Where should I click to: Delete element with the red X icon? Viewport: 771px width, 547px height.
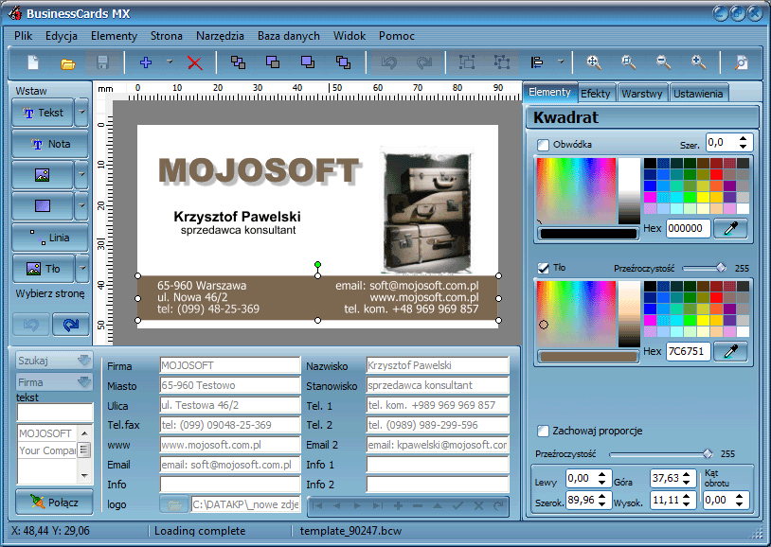pyautogui.click(x=195, y=62)
